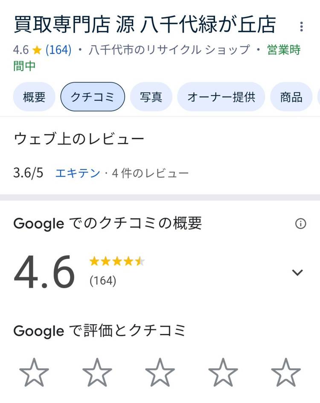Open the 写真 tab

pos(151,97)
